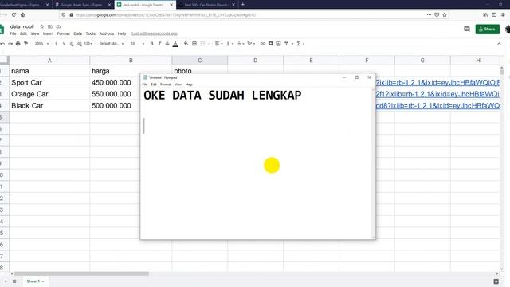
Task: Open the font size dropdown
Action: 138,44
